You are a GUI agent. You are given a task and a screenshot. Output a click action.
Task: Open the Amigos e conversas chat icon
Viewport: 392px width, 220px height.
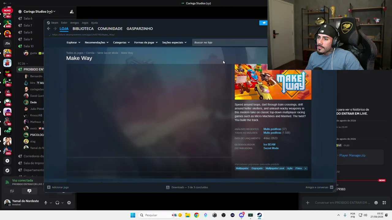coord(331,187)
